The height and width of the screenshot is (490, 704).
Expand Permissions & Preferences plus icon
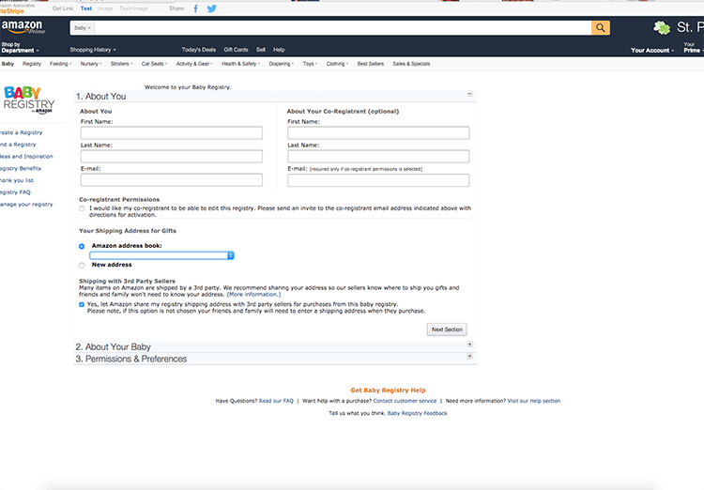470,358
